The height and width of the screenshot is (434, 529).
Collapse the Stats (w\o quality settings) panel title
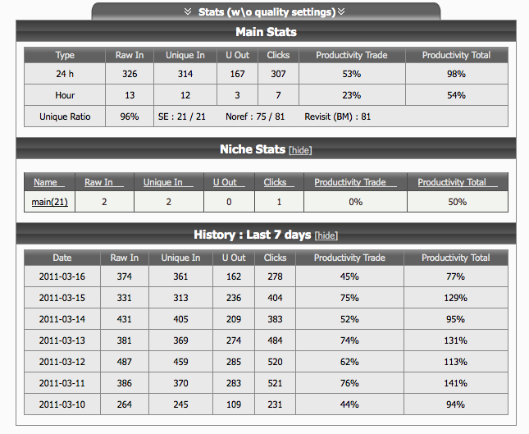pyautogui.click(x=267, y=12)
